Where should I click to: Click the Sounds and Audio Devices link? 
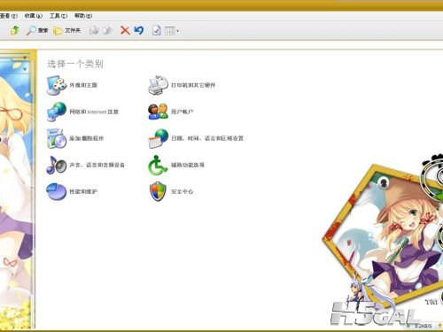tap(97, 165)
